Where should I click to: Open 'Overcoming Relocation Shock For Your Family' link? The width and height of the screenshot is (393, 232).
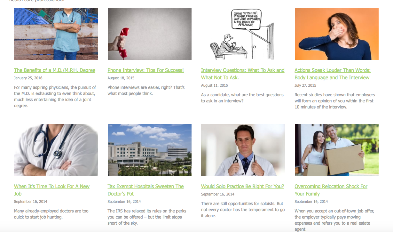tap(331, 190)
